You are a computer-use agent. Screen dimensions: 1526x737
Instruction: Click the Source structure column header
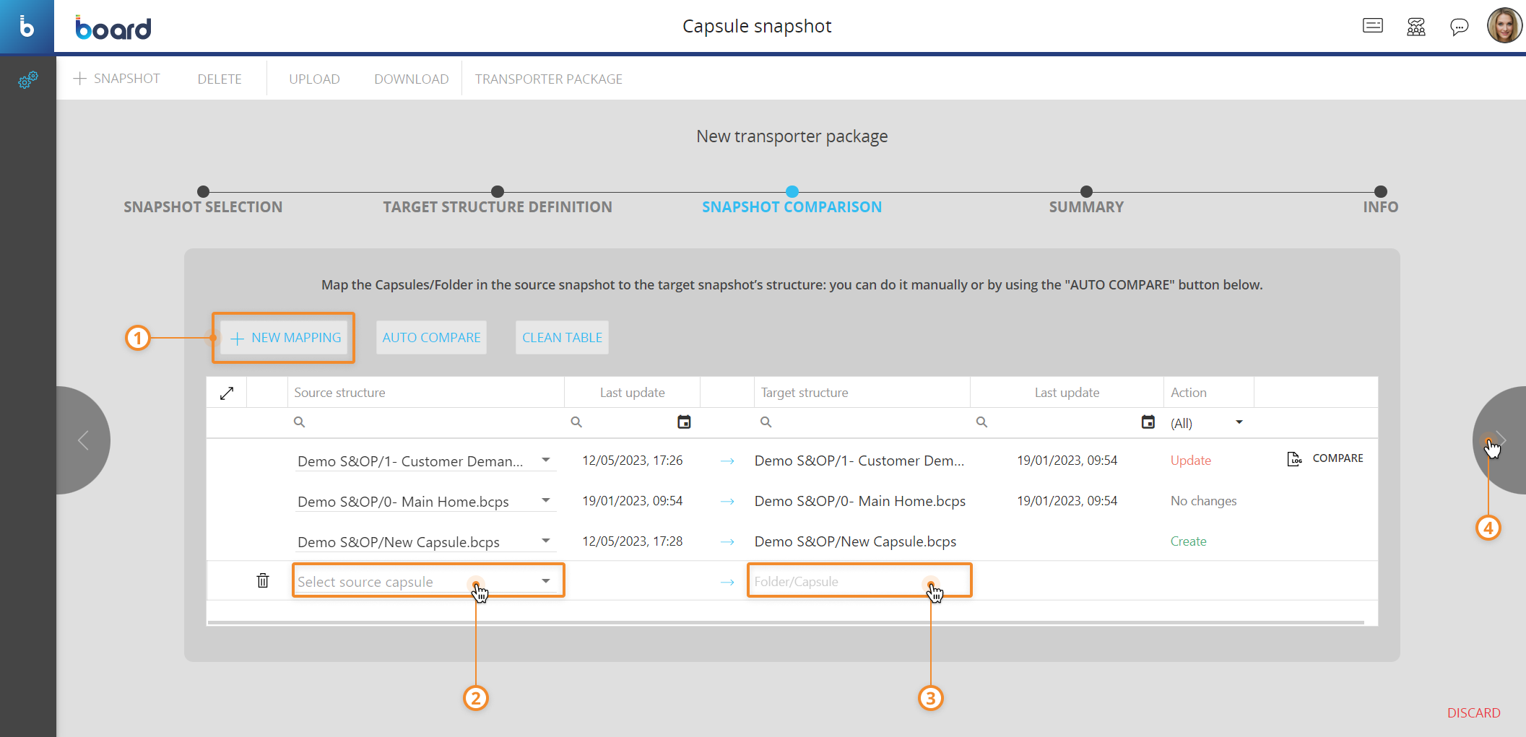coord(339,393)
